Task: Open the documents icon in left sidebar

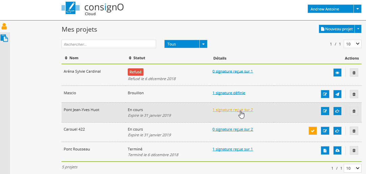Action: (x=4, y=38)
